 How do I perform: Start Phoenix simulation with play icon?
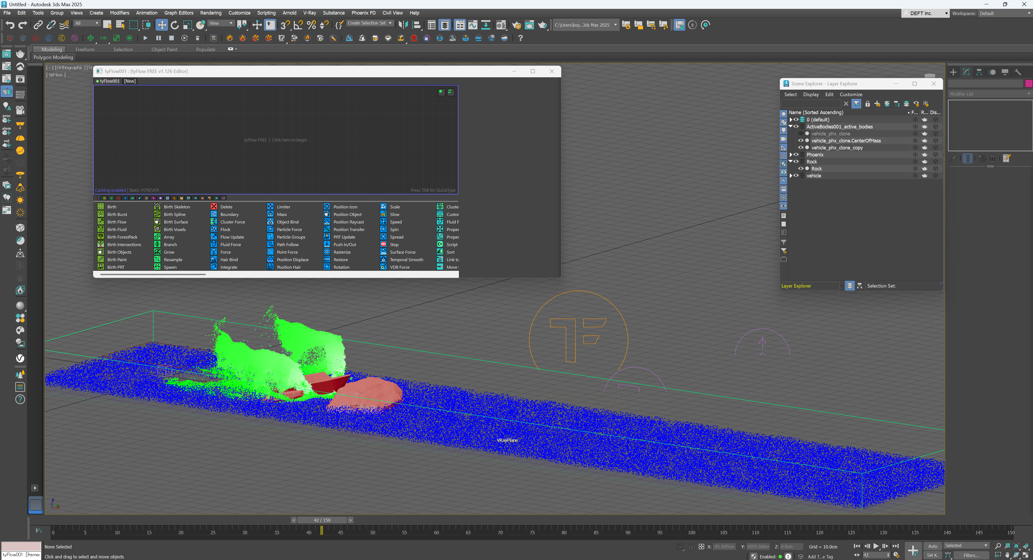(145, 38)
